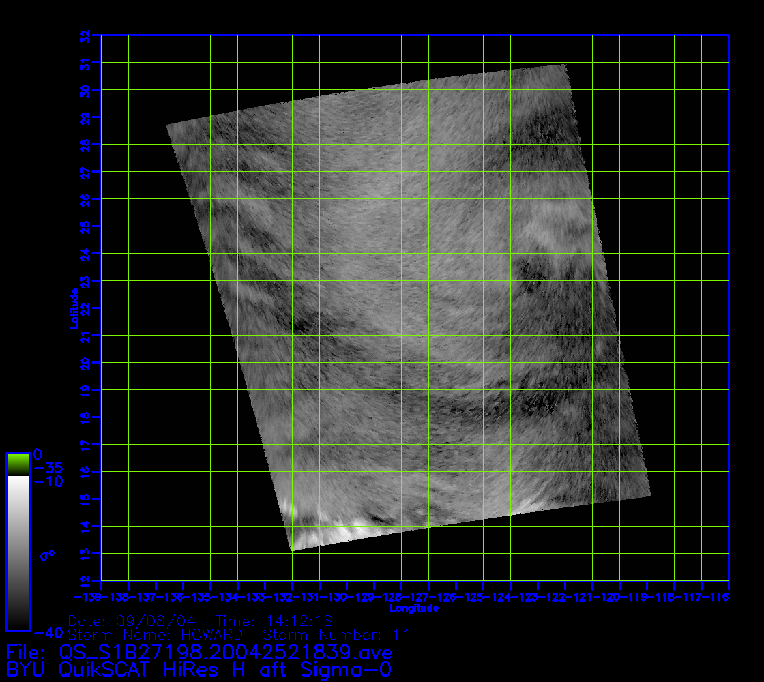Click the latitude tick label 32

click(x=85, y=35)
